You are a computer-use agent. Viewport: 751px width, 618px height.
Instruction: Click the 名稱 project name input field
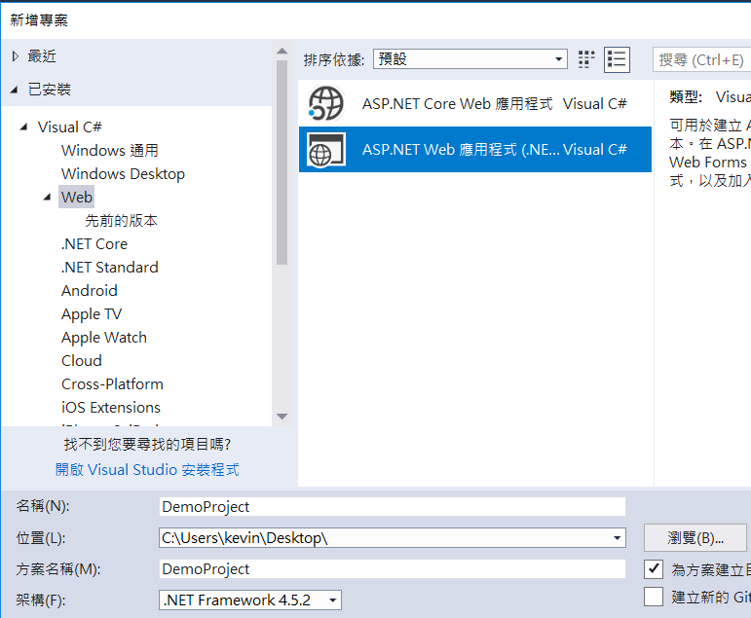[392, 507]
